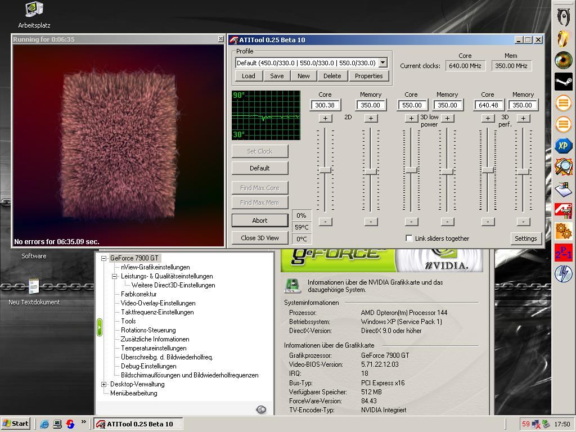The height and width of the screenshot is (432, 576).
Task: Click the green slide-out handle in NVIDIA panel
Action: point(99,328)
